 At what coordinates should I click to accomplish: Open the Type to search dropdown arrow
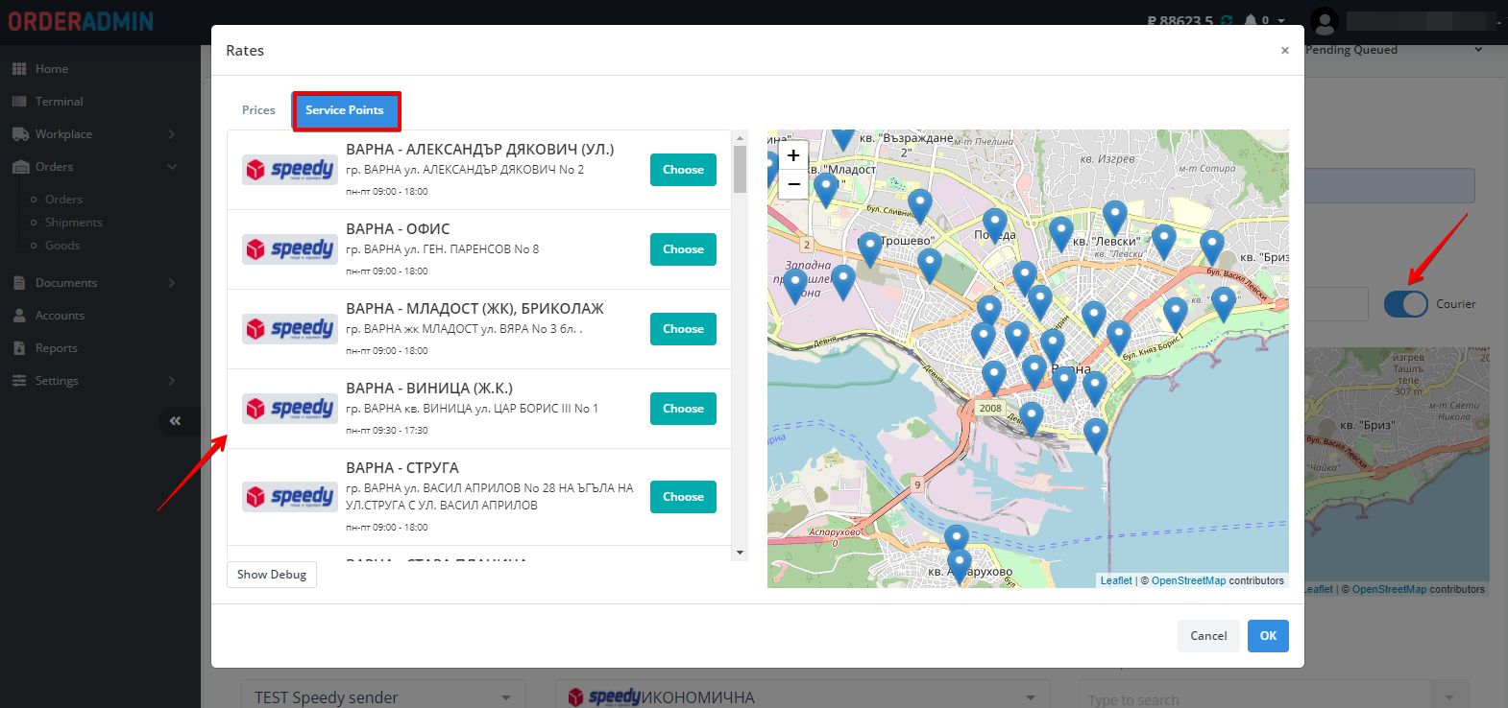point(1448,697)
